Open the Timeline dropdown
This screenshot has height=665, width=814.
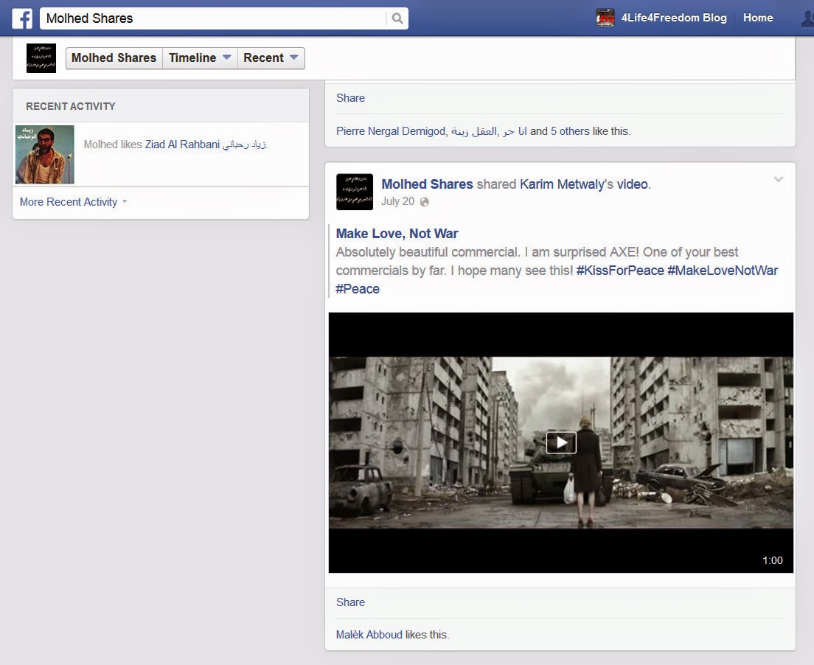(x=200, y=58)
